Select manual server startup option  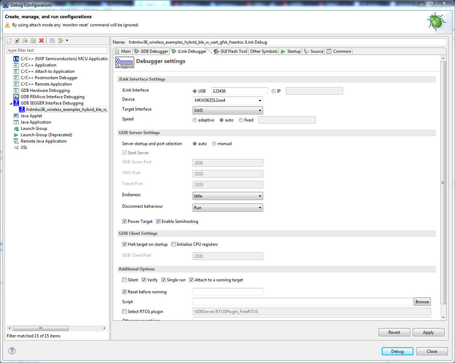coord(214,143)
